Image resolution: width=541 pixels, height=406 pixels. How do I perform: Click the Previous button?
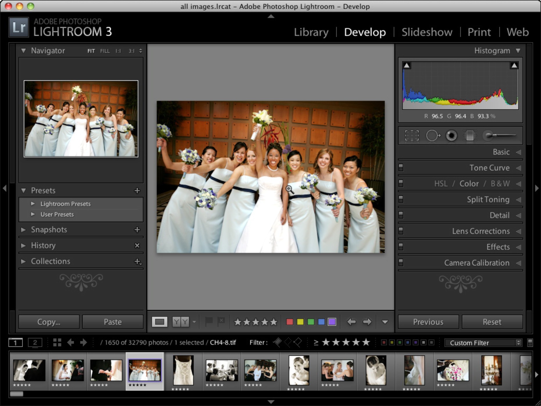428,322
